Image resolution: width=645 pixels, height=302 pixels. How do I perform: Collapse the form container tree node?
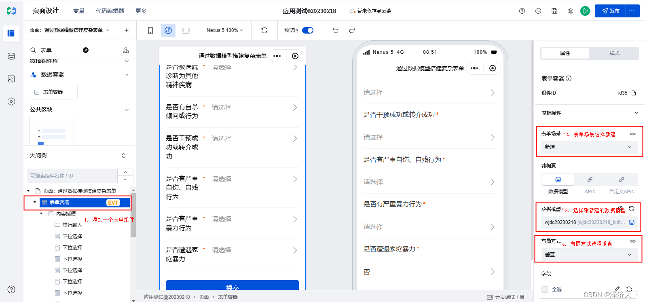click(35, 202)
